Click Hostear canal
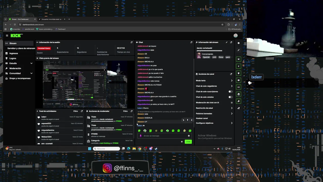Image resolution: width=323 pixels, height=182 pixels. pos(202,118)
